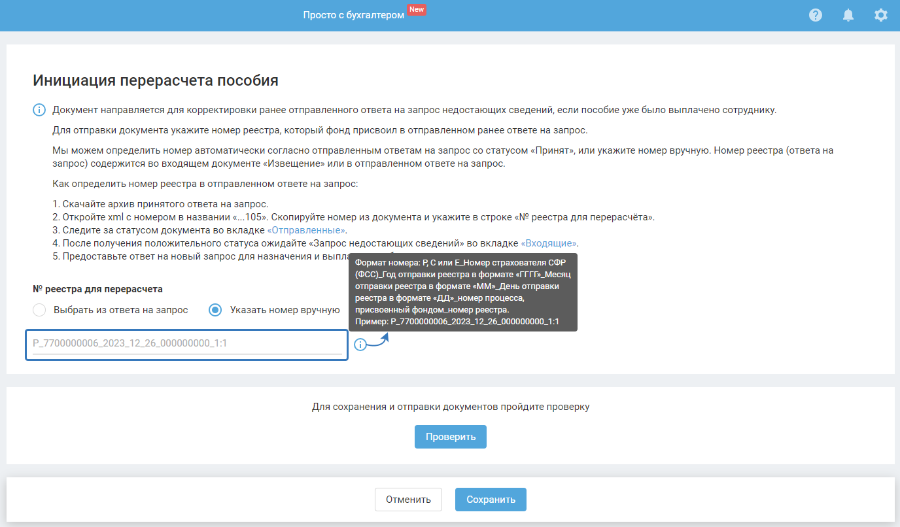
Task: Open the settings gear icon
Action: (x=881, y=15)
